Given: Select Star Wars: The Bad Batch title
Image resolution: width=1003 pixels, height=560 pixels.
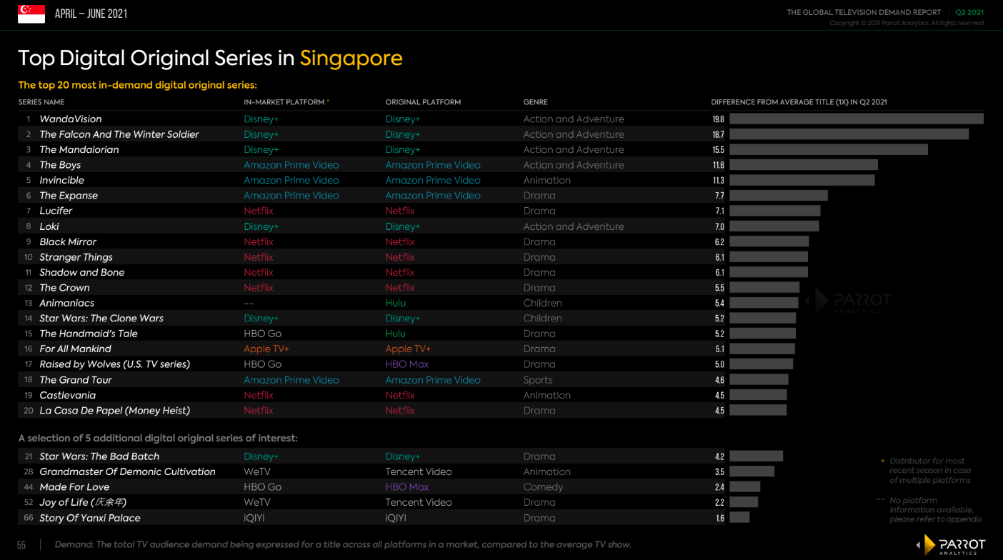Looking at the screenshot, I should (x=99, y=456).
